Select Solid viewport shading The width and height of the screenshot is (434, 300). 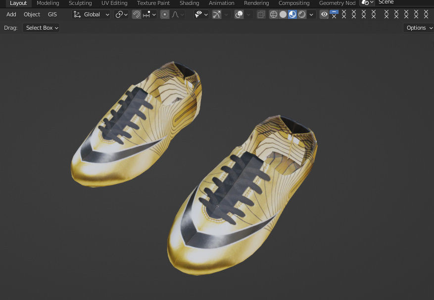[x=283, y=14]
